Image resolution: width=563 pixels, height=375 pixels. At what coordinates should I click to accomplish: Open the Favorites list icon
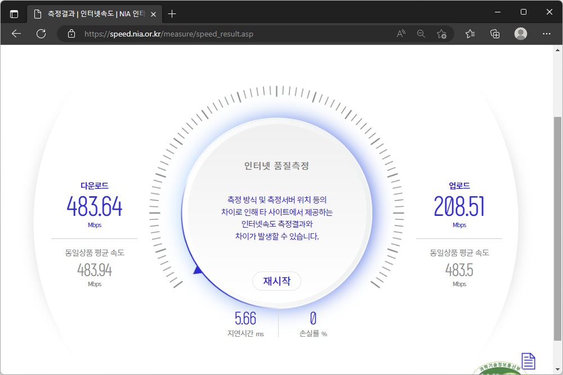coord(470,34)
